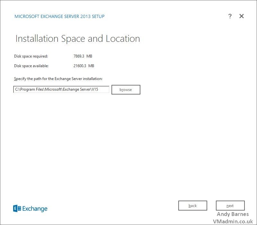Select the 21600.3 MB available space value
Viewport: 257px width, 225px height.
coord(84,66)
